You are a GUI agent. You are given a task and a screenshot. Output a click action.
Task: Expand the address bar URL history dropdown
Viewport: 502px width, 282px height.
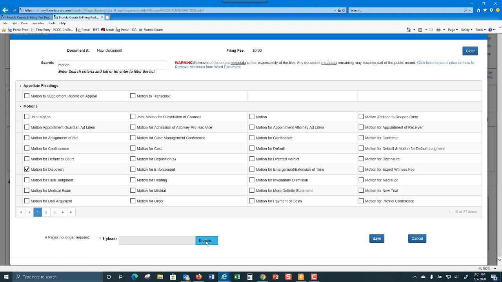pos(335,10)
